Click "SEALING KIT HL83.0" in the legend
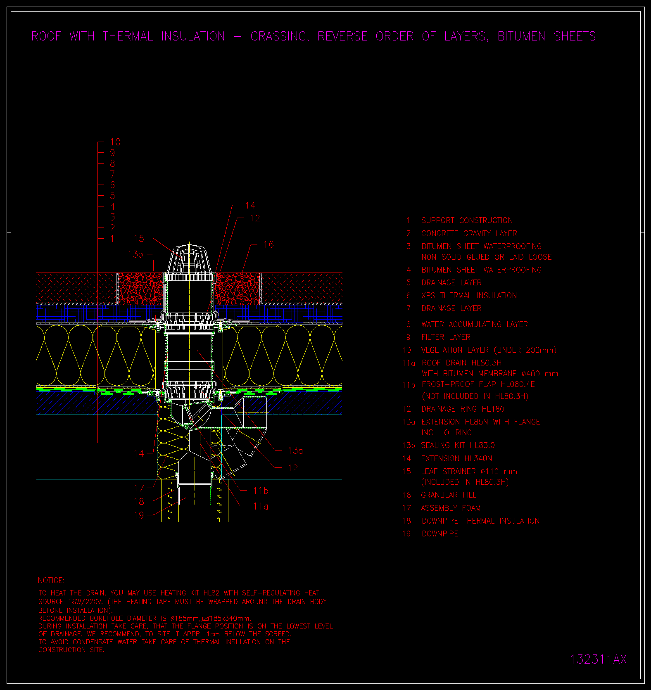 tap(458, 445)
